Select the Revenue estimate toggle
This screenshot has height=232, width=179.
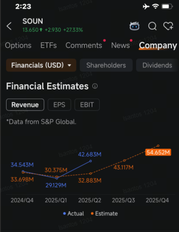coord(25,105)
